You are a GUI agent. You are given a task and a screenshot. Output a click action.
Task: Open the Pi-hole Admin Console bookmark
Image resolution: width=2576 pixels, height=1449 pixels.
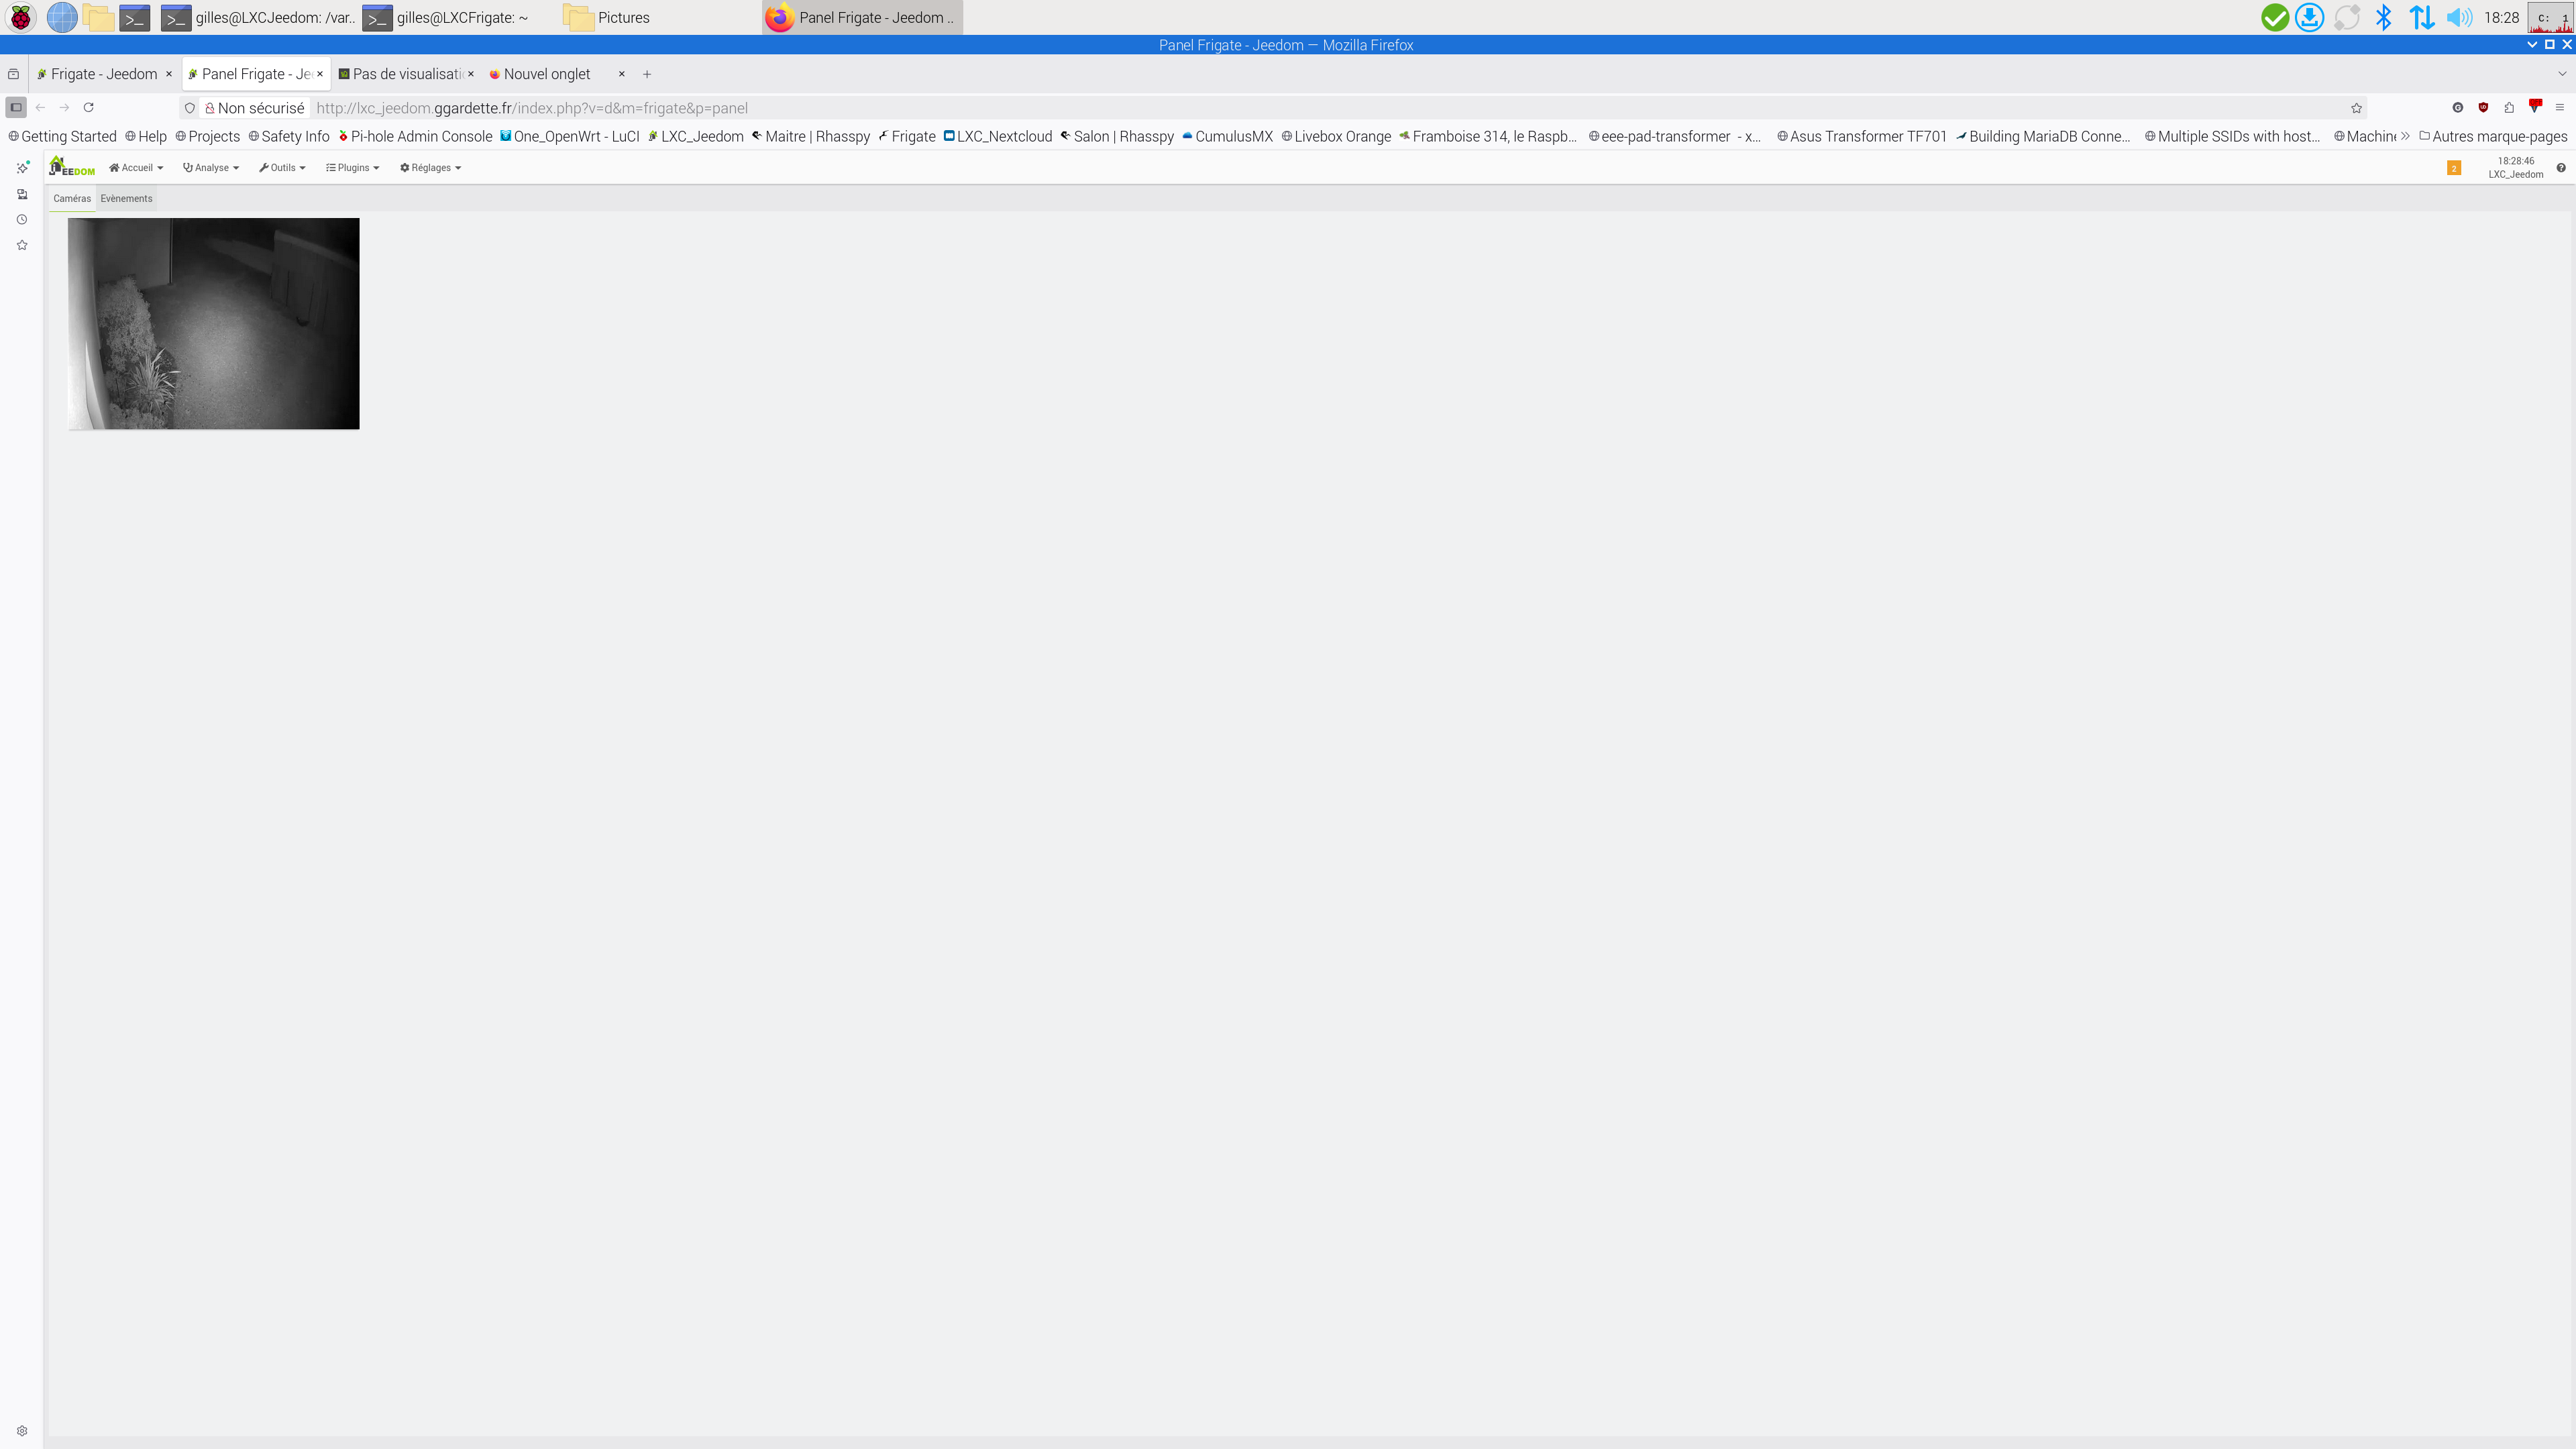point(415,137)
